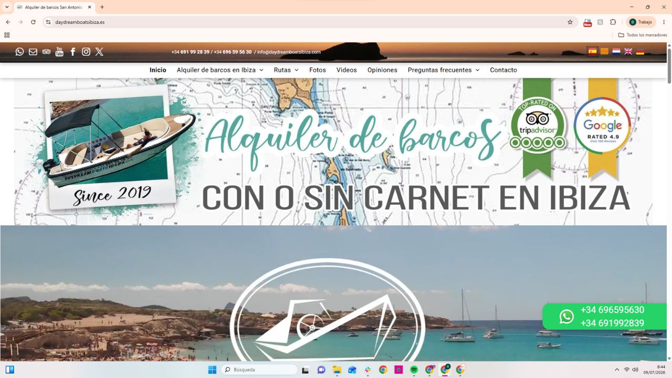Image resolution: width=672 pixels, height=378 pixels.
Task: Open Chrome three-dot menu
Action: click(x=664, y=22)
